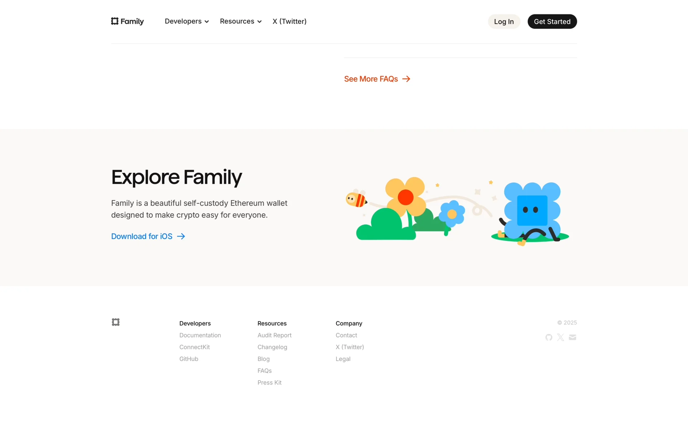Open the See More FAQs link

pos(371,79)
